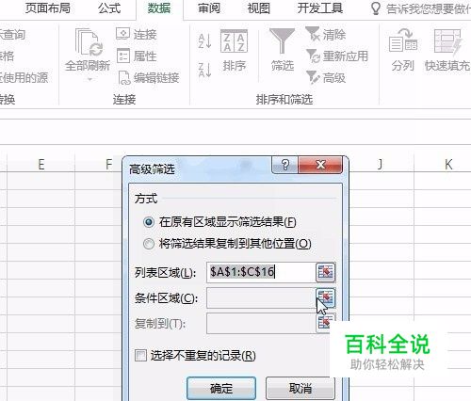Select column E header
This screenshot has height=401, width=471.
41,165
